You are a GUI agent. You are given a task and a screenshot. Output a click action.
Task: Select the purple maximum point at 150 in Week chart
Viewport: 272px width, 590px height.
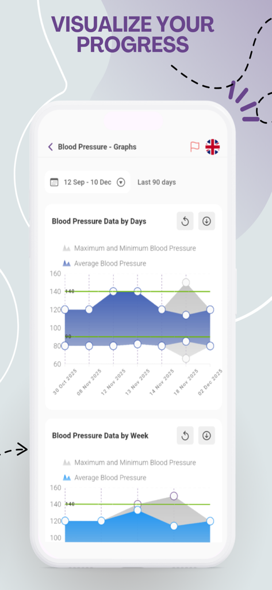point(174,496)
